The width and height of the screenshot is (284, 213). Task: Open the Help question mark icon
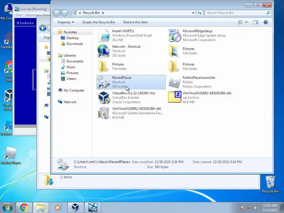pos(265,22)
